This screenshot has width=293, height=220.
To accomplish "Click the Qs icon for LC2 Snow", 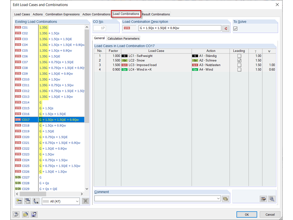I will tap(125, 61).
